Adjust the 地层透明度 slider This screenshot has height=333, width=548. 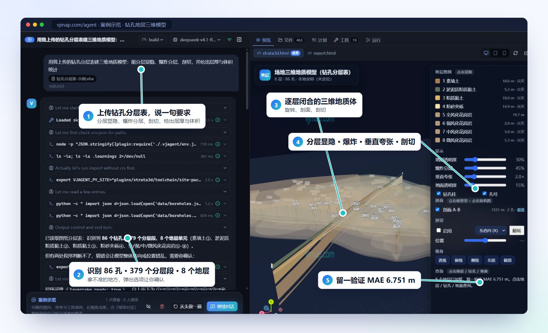485,159
